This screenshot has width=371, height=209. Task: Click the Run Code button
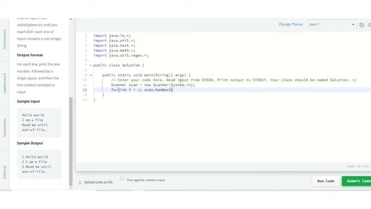click(x=326, y=181)
